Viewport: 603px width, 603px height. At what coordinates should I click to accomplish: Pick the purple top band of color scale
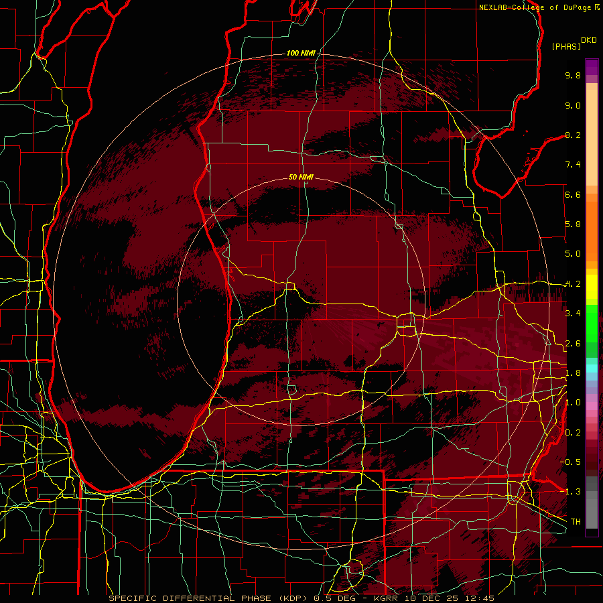(x=592, y=67)
